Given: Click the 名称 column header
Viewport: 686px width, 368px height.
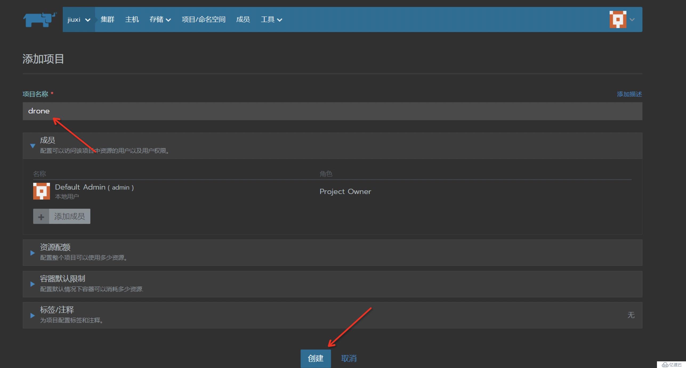Looking at the screenshot, I should [x=39, y=174].
